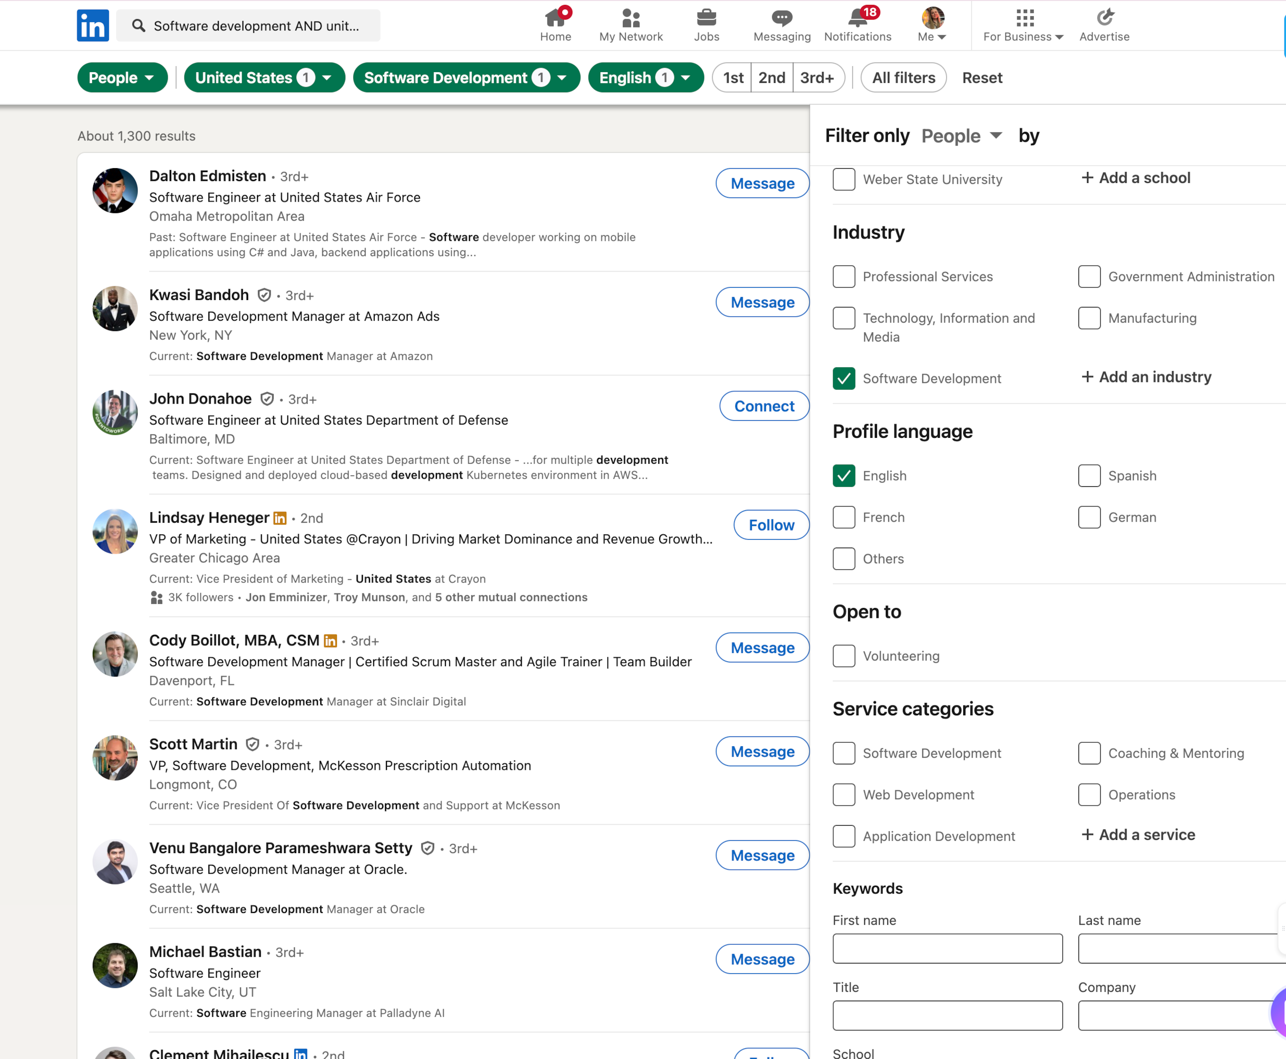This screenshot has width=1286, height=1059.
Task: Click Message button for Dalton Edmisten
Action: point(762,184)
